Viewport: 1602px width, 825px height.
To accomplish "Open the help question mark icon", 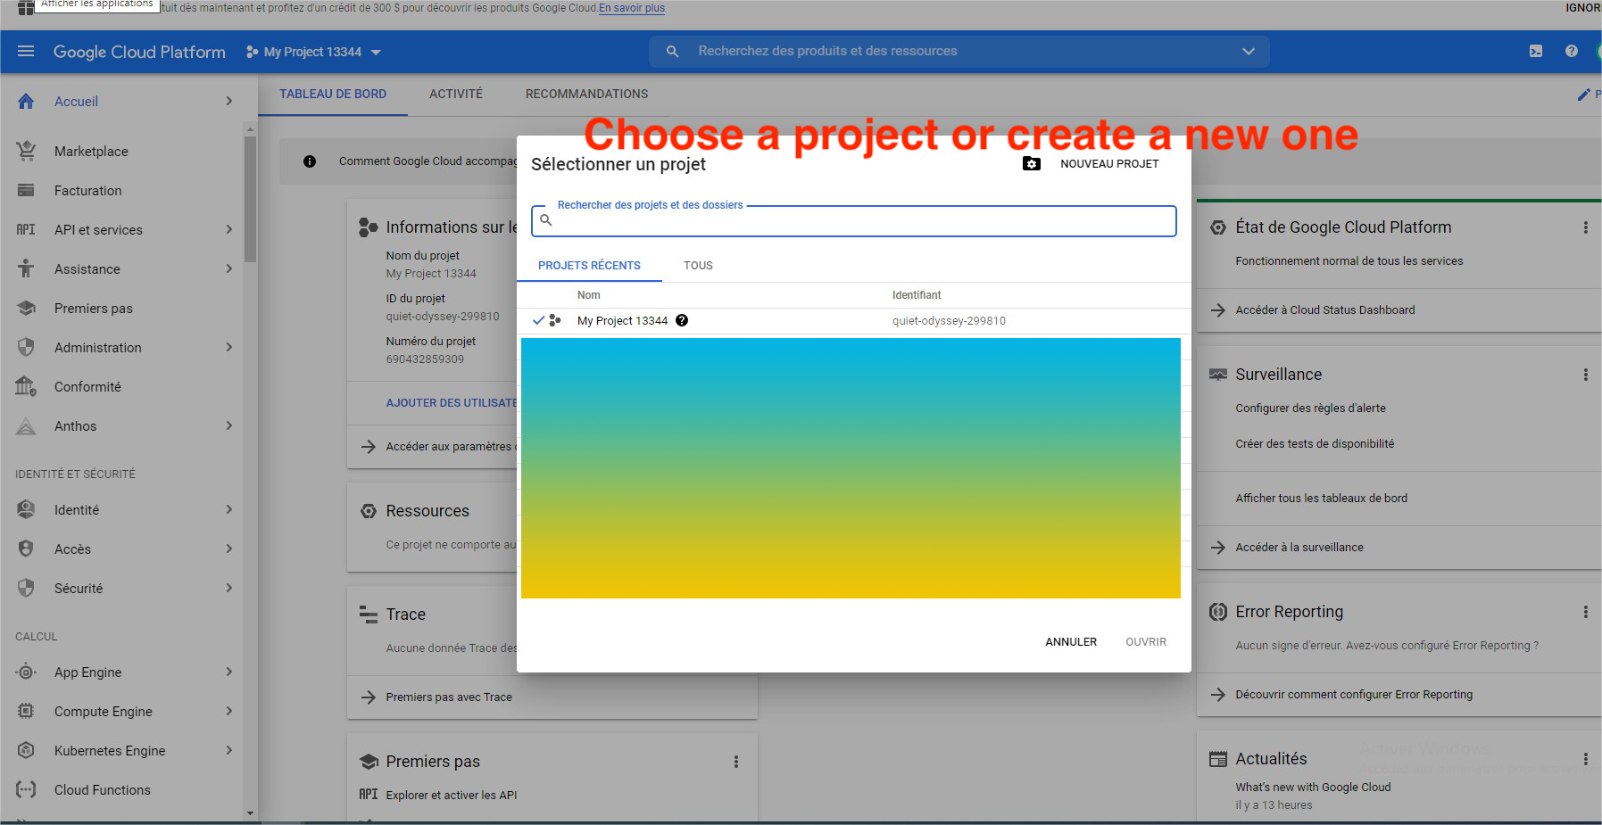I will (x=1572, y=52).
